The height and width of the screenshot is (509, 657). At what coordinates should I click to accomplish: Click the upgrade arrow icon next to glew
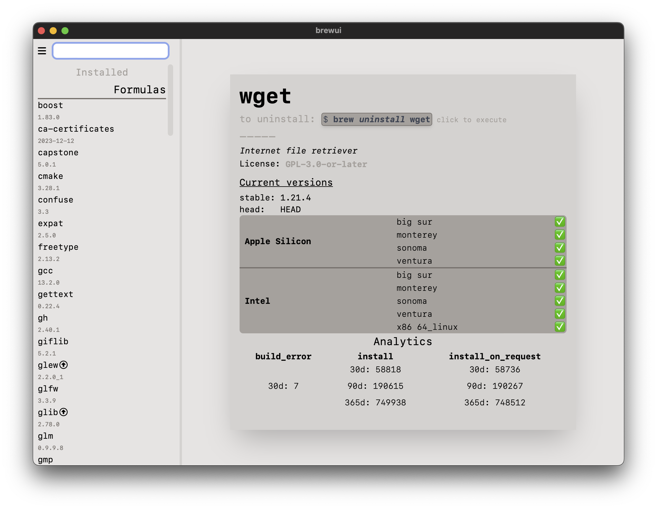64,365
